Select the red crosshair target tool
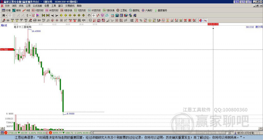This screenshot has height=140, width=263. (x=52, y=20)
